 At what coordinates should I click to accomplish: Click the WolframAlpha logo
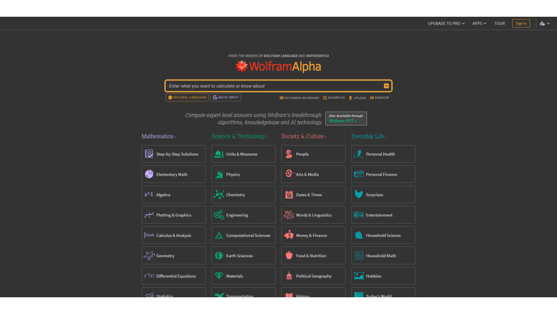tap(278, 66)
